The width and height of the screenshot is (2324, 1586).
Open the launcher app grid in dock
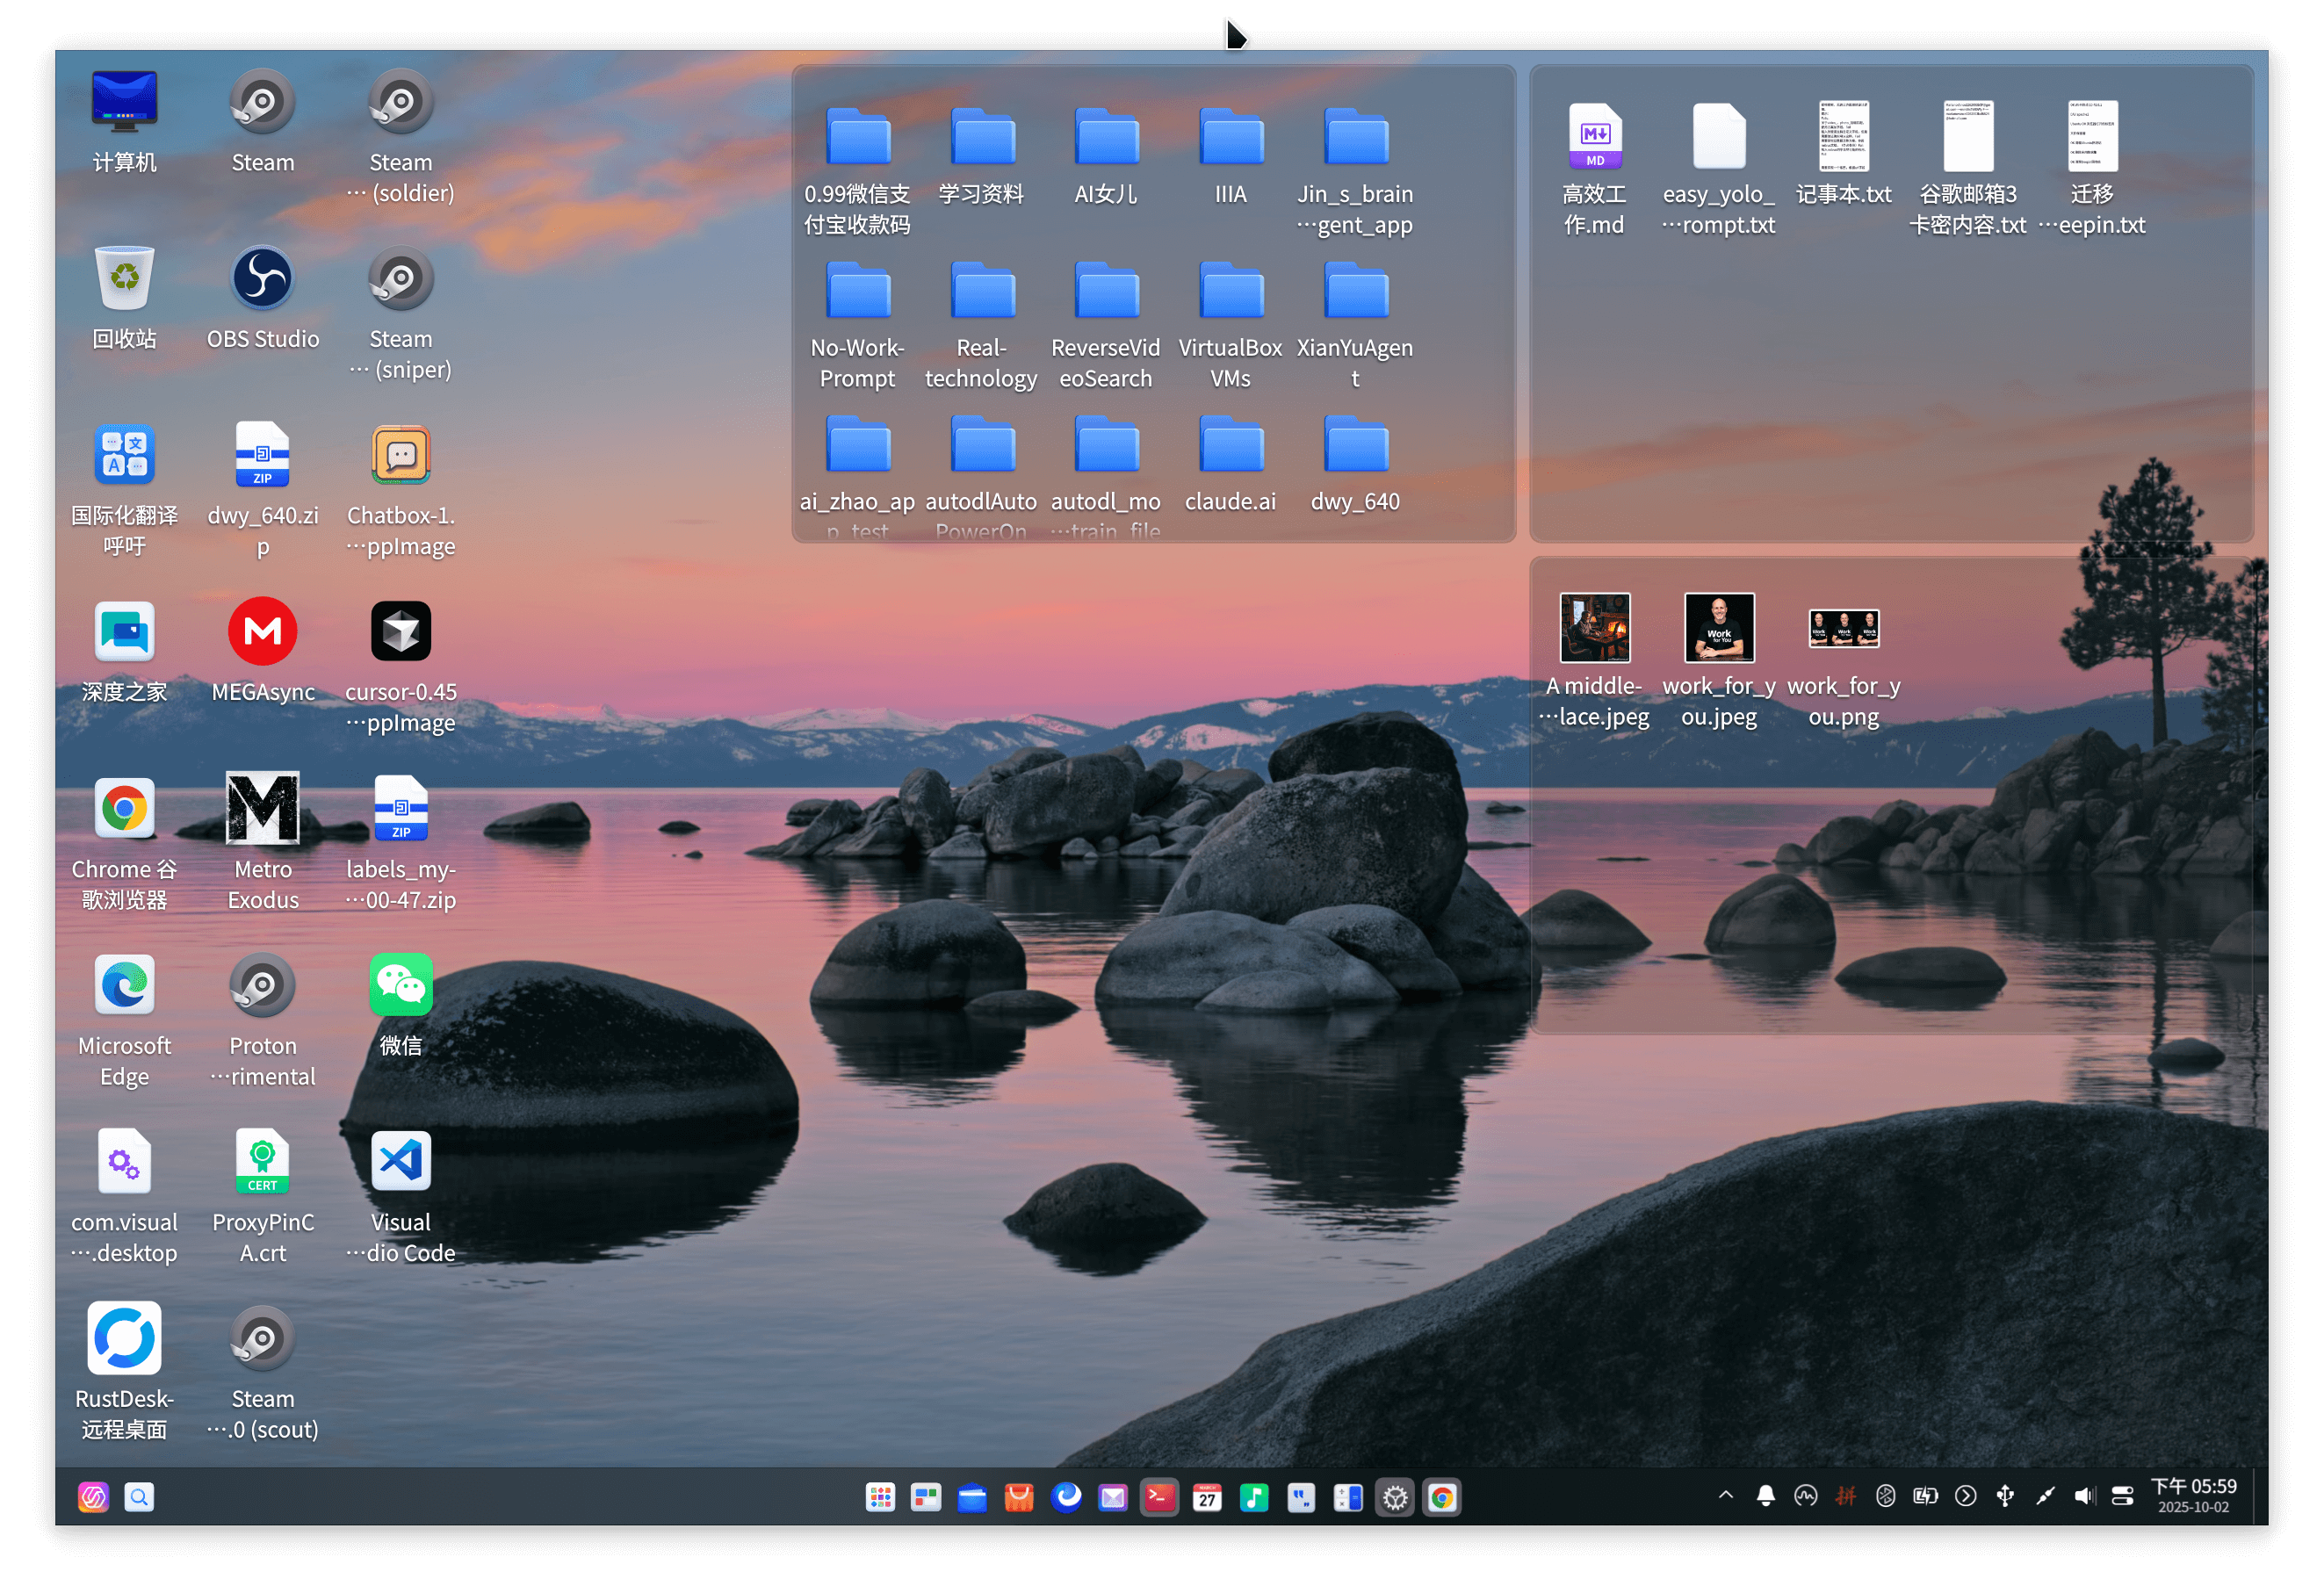point(880,1497)
